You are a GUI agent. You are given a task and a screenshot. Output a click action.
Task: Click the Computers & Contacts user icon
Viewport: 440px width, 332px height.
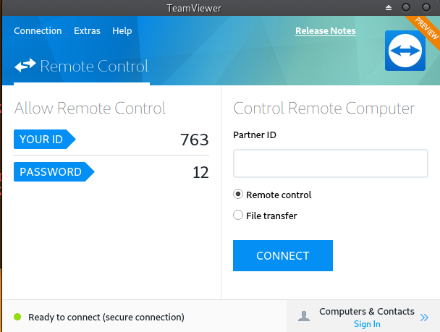click(x=304, y=316)
